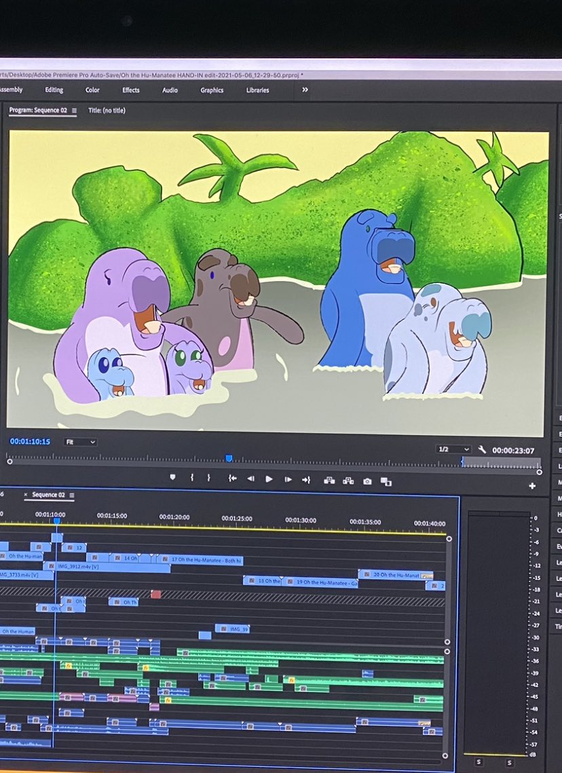Image resolution: width=562 pixels, height=773 pixels.
Task: Open the Fit zoom level dropdown
Action: pos(80,442)
